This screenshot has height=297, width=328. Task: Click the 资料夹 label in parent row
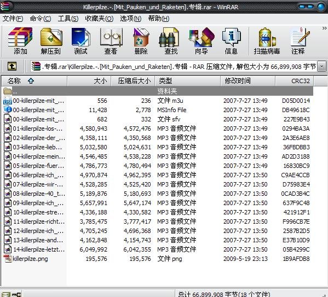[x=167, y=91]
